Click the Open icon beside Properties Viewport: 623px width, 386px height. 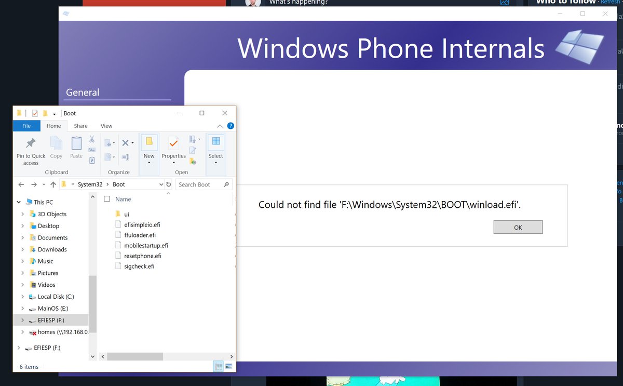[x=193, y=139]
